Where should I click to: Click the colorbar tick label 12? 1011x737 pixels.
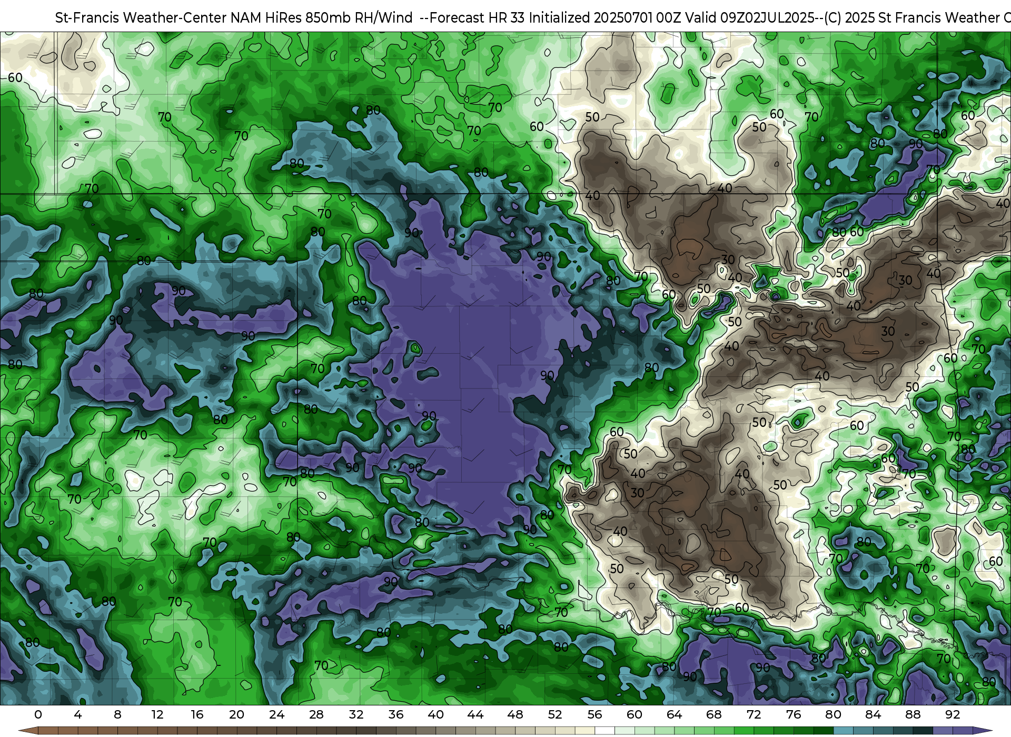click(x=157, y=714)
